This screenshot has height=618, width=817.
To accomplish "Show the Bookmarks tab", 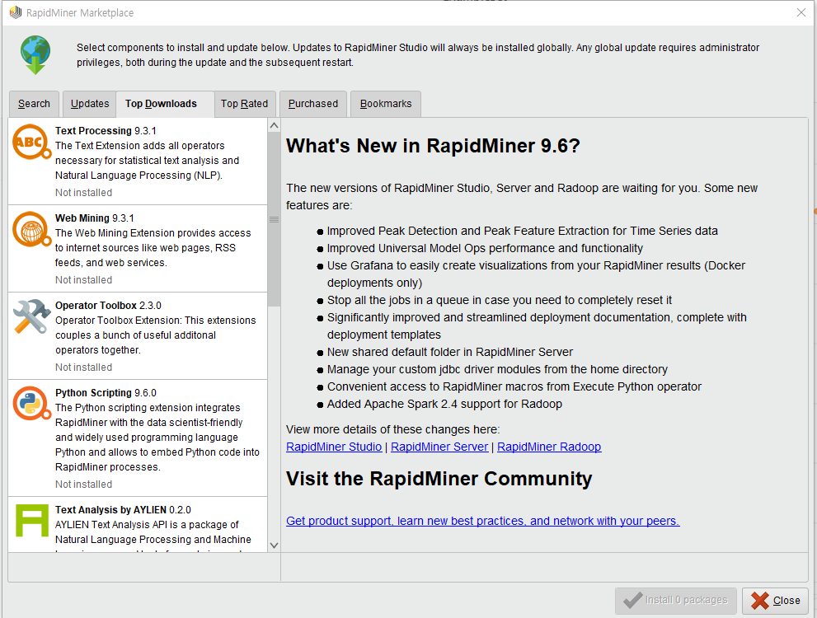I will tap(386, 104).
